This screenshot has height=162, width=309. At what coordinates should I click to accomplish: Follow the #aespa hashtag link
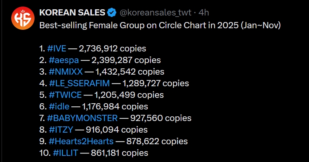[64, 60]
